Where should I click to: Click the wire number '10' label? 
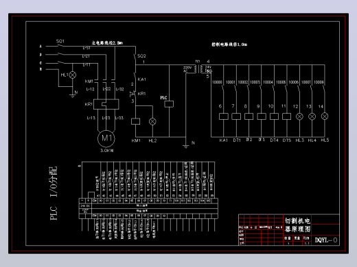(270, 106)
